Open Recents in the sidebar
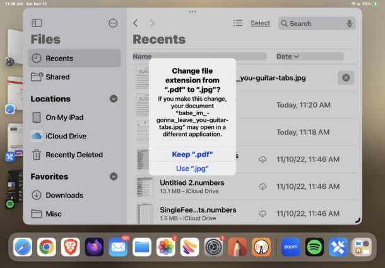Screen dimensions: 385x268 pos(74,59)
